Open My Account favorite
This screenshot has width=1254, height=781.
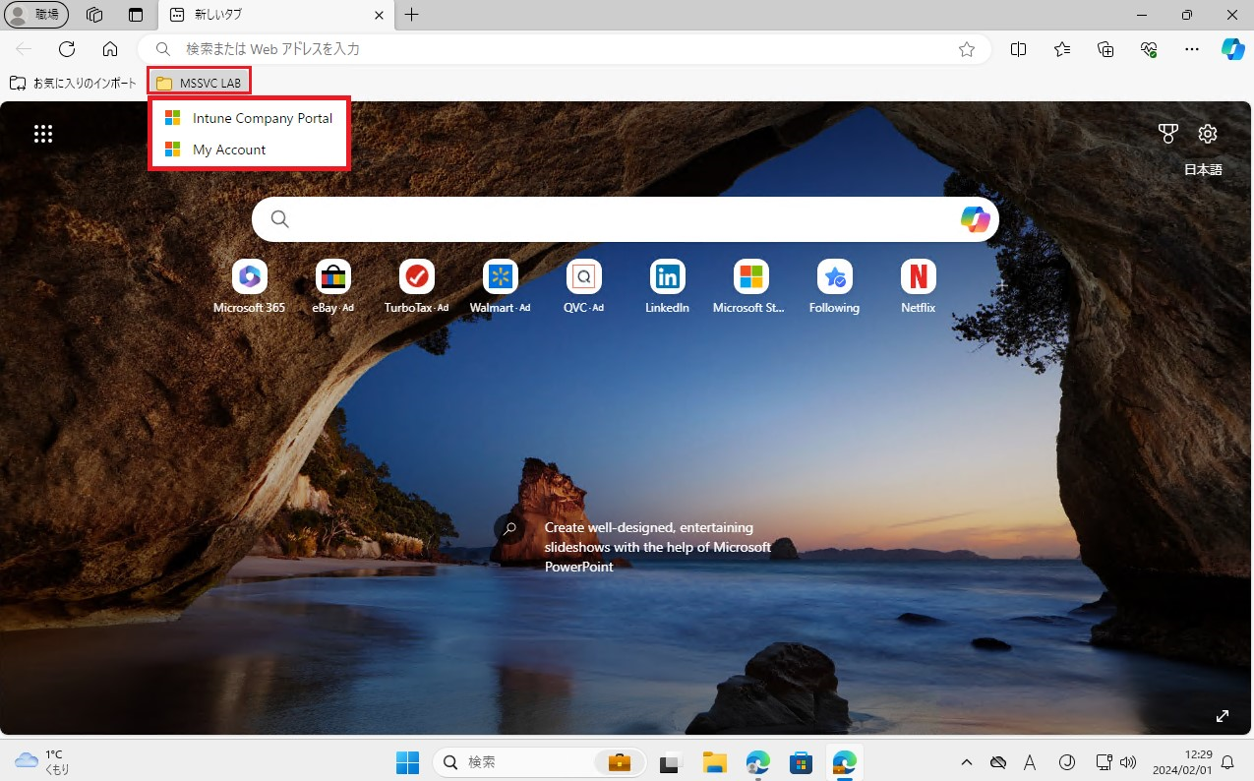pyautogui.click(x=249, y=150)
